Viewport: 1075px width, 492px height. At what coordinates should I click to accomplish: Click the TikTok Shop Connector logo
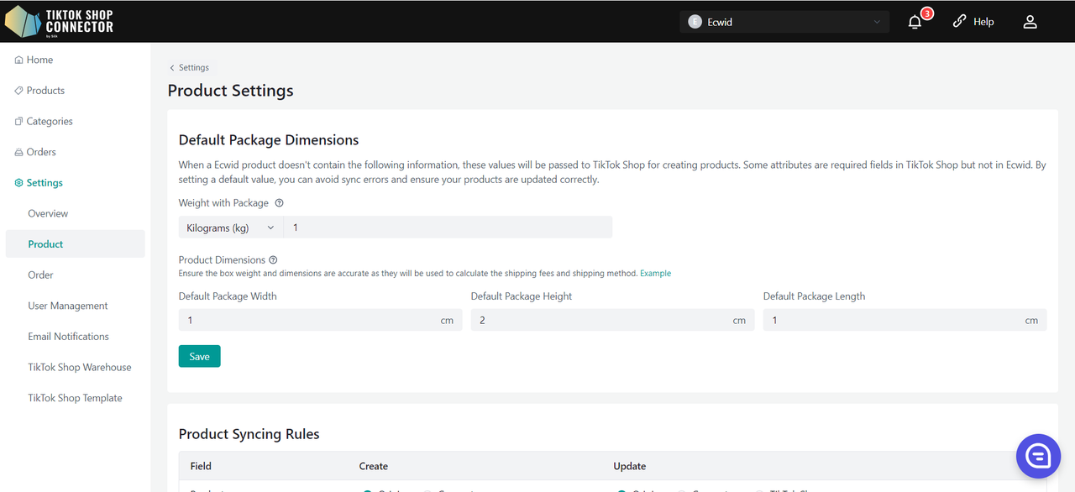point(60,21)
